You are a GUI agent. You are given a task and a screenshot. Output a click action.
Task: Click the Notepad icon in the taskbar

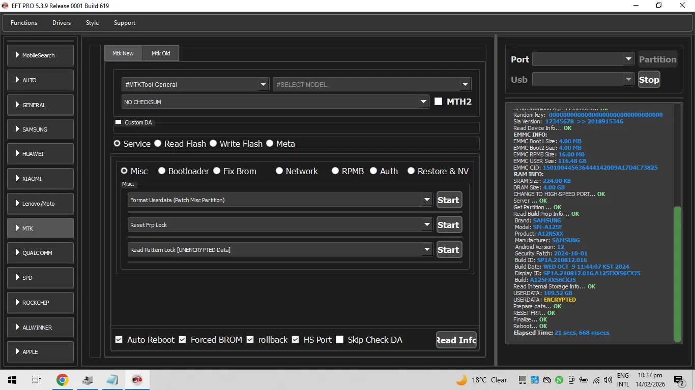111,380
